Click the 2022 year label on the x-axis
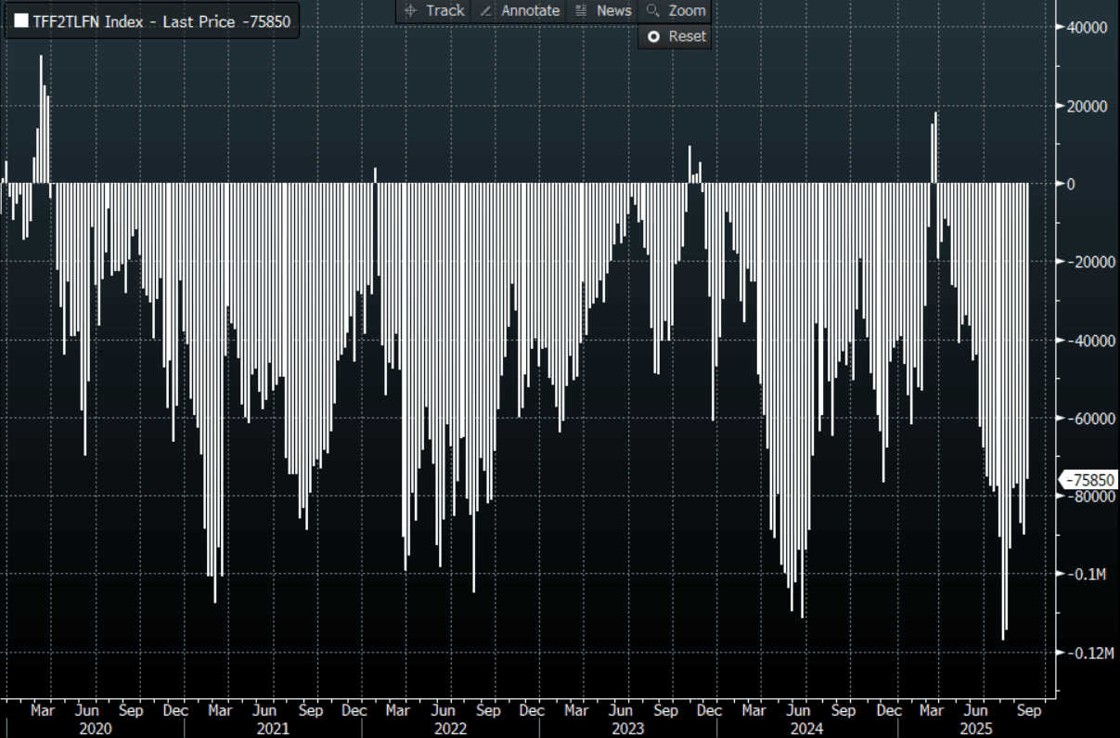Viewport: 1120px width, 738px height. click(451, 729)
